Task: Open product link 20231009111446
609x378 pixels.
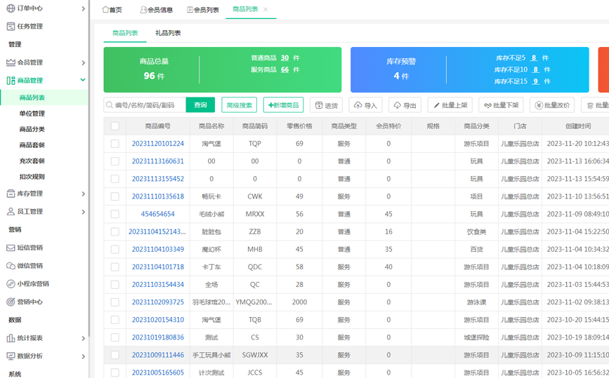Action: coord(157,355)
